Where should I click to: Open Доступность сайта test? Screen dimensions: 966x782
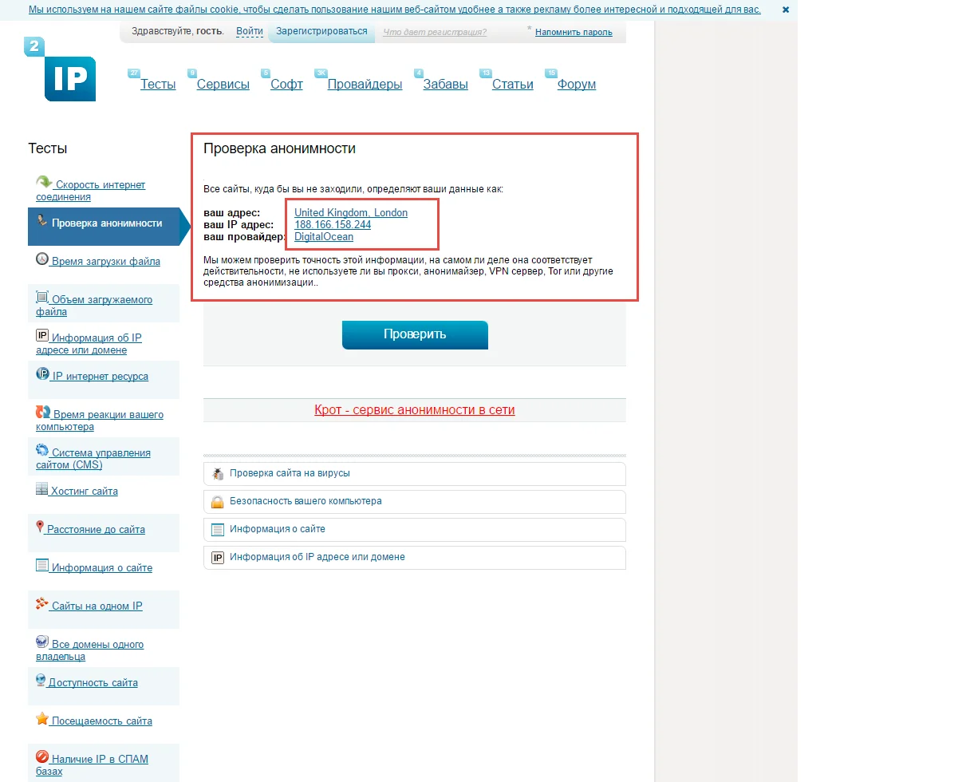click(93, 683)
